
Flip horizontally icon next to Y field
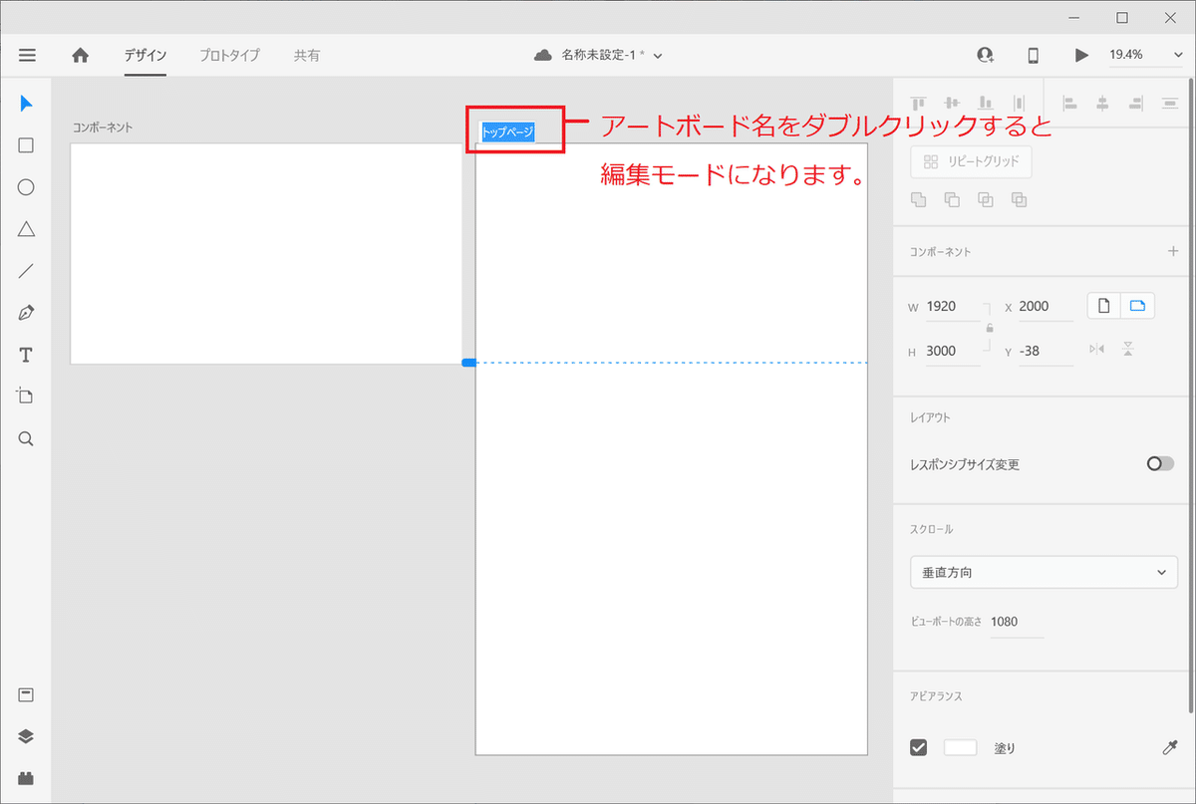point(1097,349)
